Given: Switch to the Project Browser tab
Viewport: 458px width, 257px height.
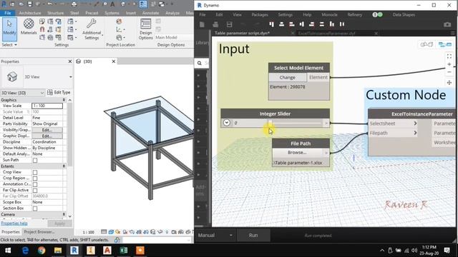Looking at the screenshot, I should [x=39, y=232].
